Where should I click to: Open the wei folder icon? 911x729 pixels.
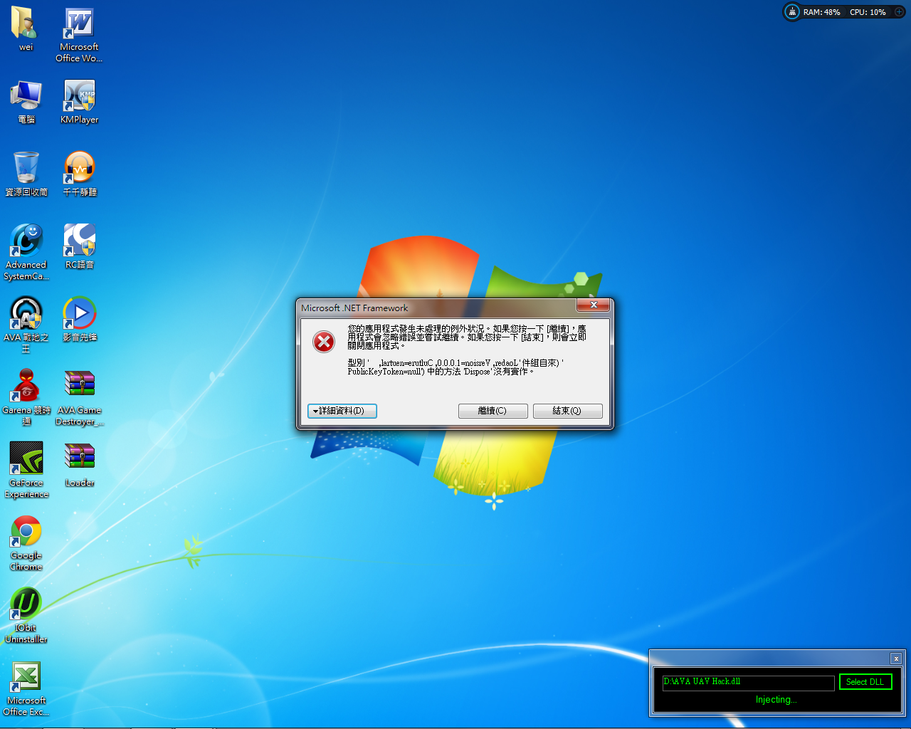pyautogui.click(x=26, y=28)
